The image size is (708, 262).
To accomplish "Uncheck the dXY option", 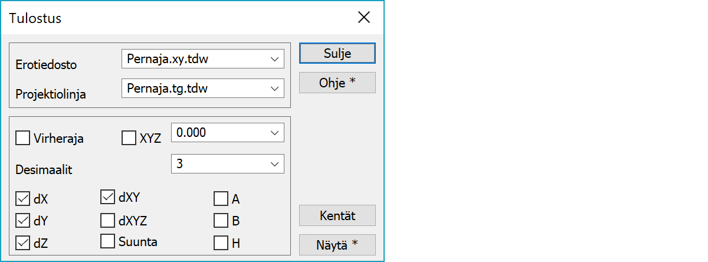I will click(108, 198).
